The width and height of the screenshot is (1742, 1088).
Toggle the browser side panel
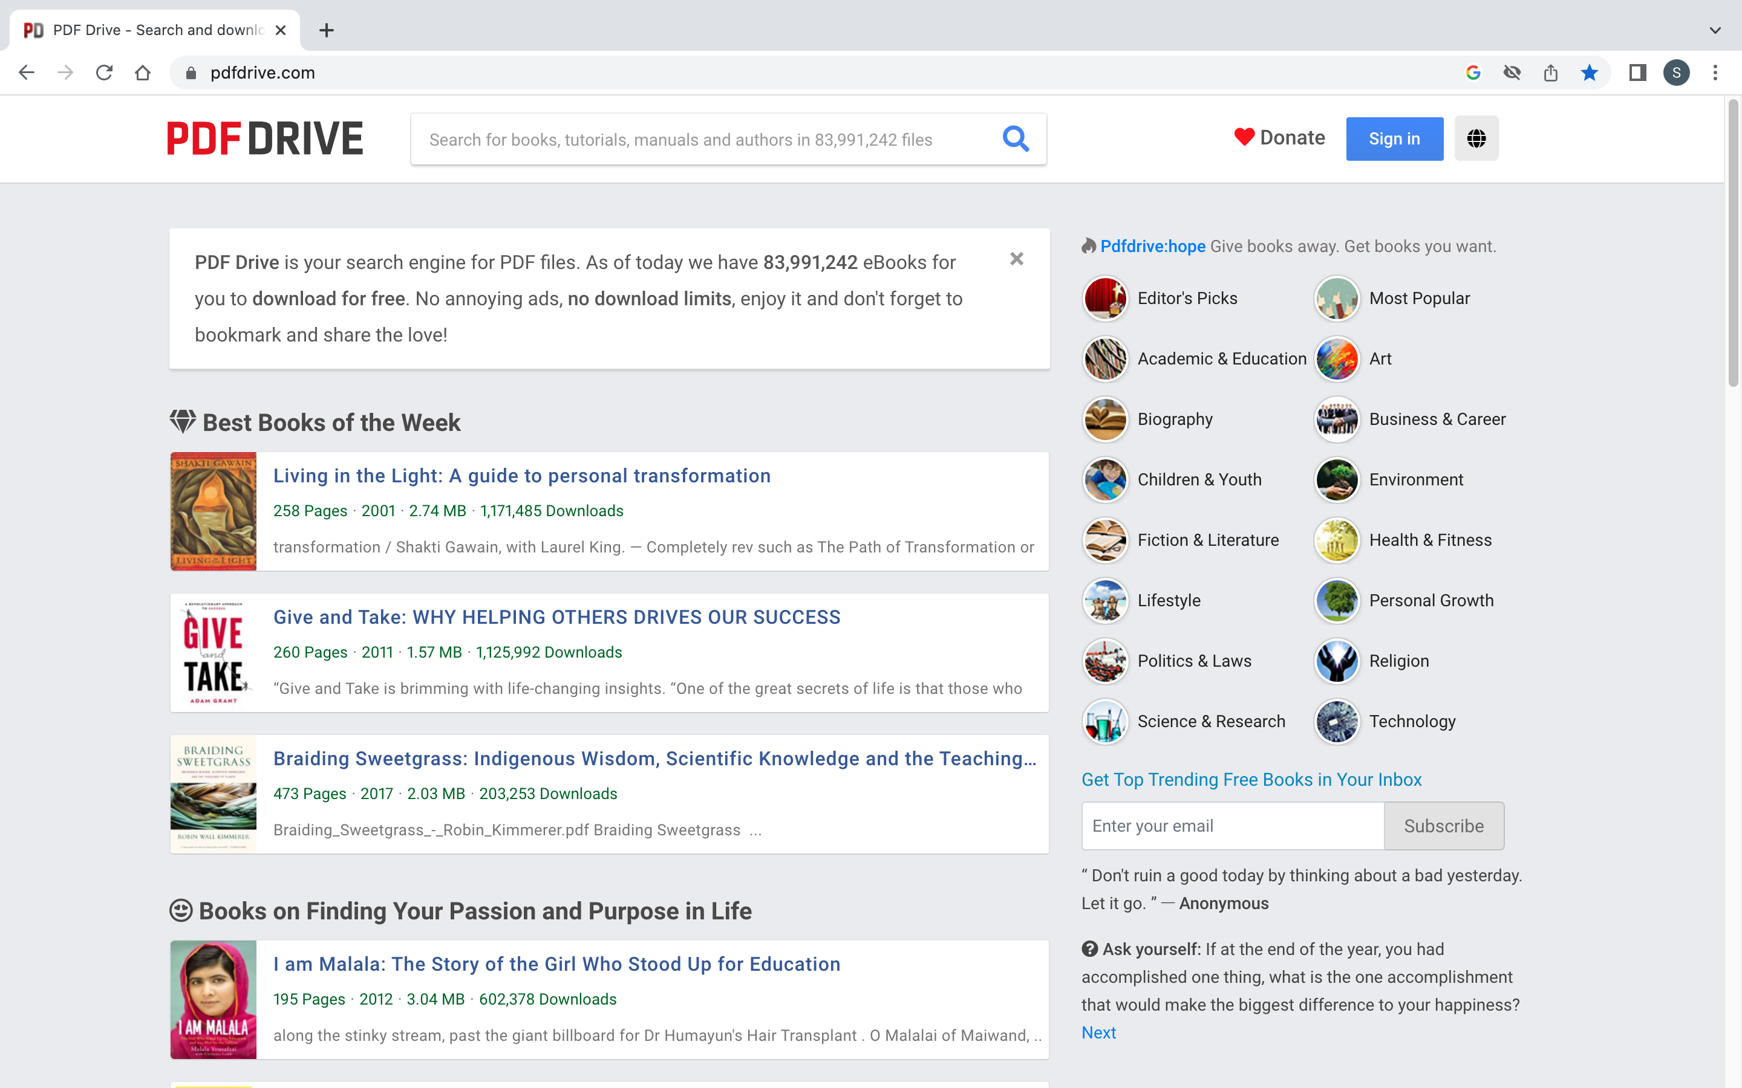pos(1637,73)
